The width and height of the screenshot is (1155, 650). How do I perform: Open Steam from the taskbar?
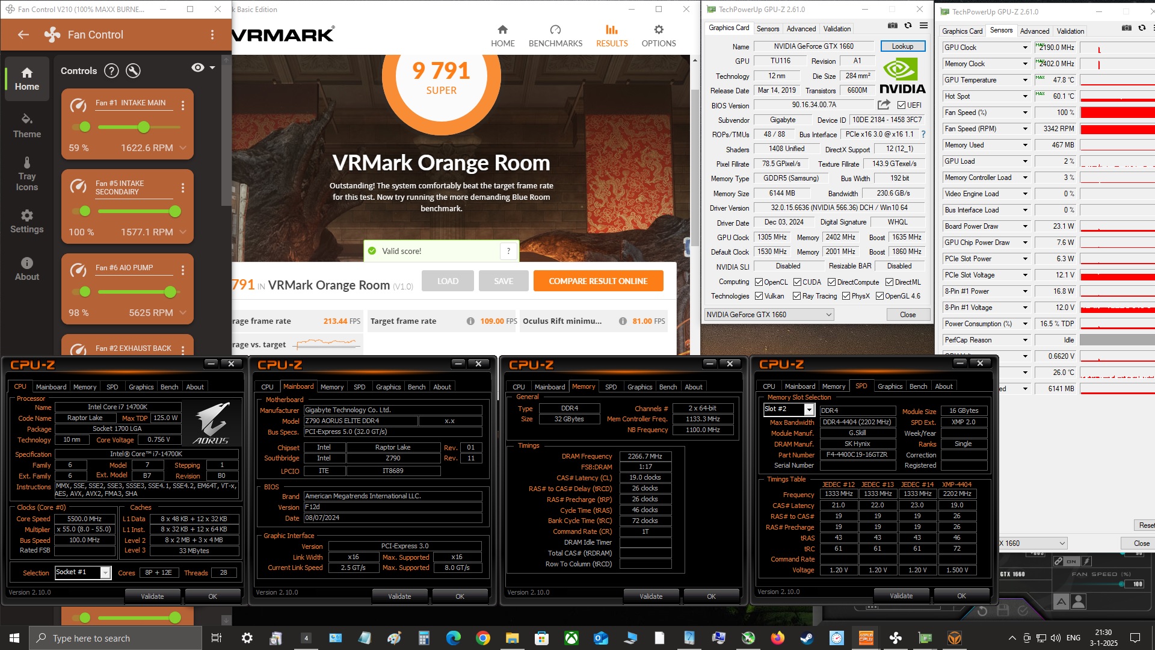(807, 638)
